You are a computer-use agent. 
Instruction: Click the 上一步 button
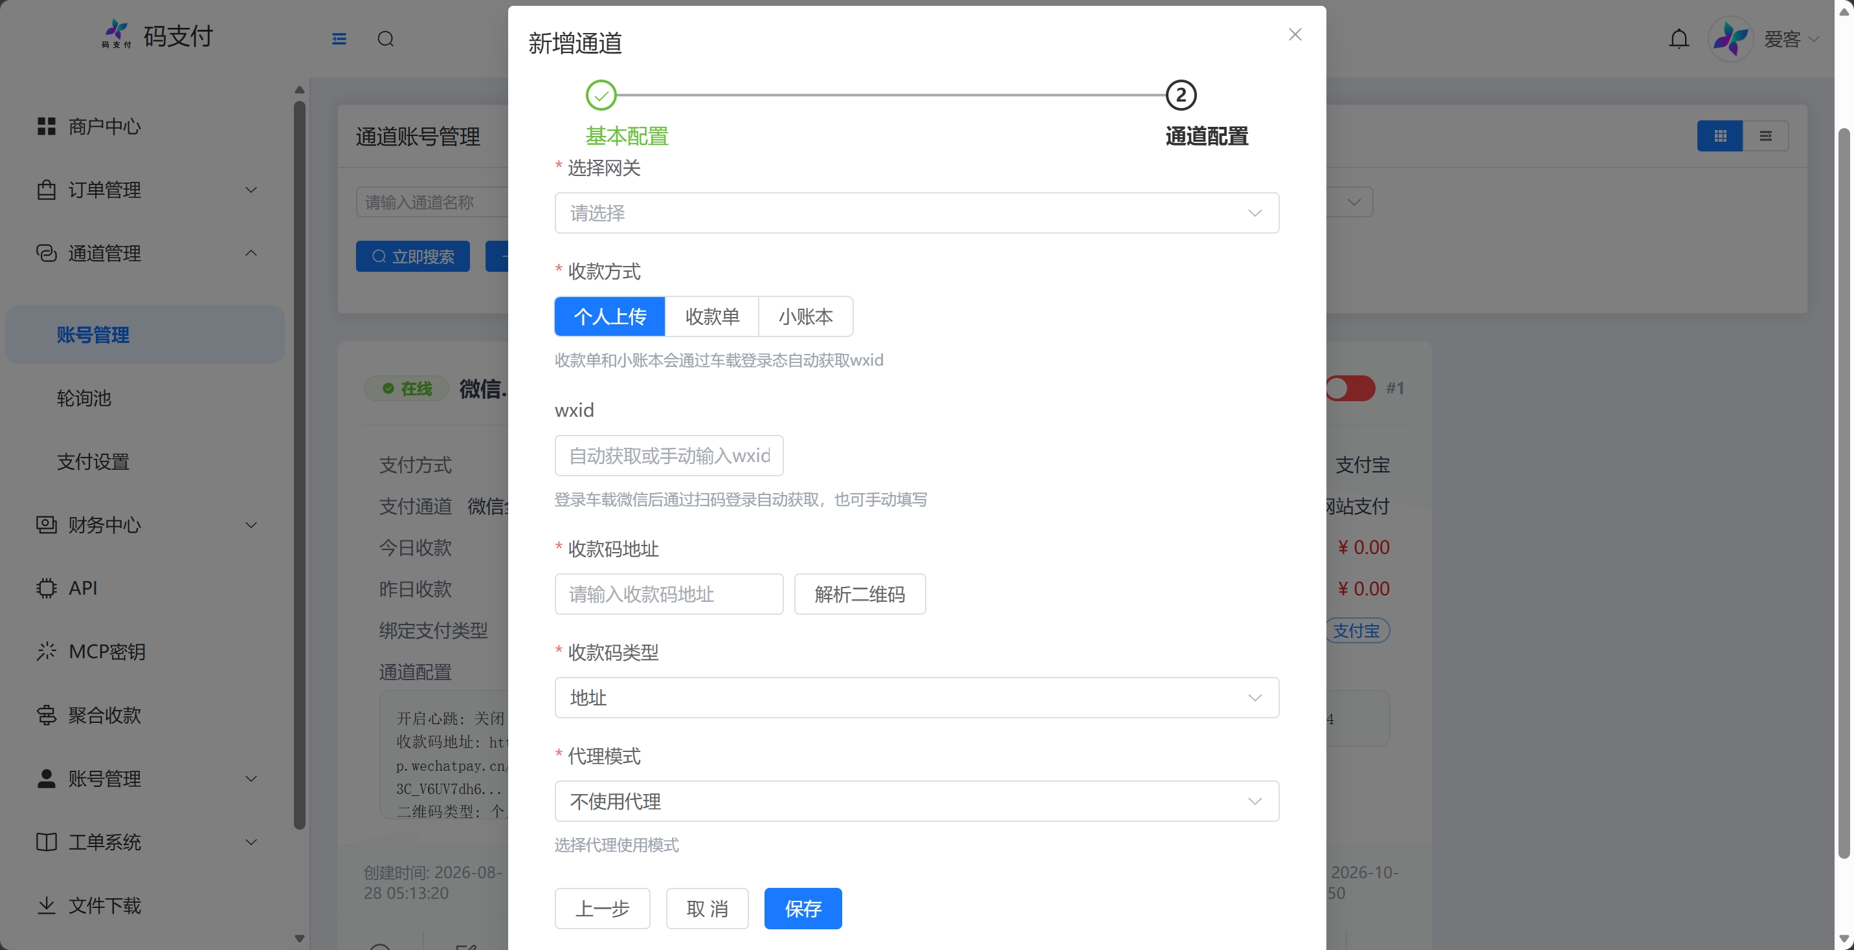[603, 909]
